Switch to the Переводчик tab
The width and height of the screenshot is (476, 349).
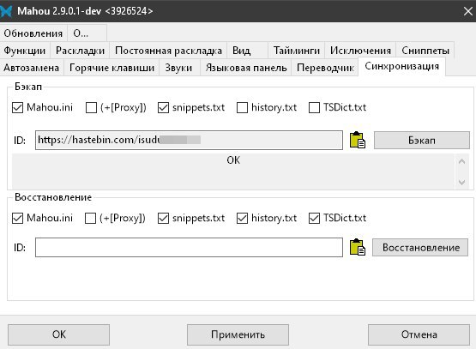(x=325, y=68)
